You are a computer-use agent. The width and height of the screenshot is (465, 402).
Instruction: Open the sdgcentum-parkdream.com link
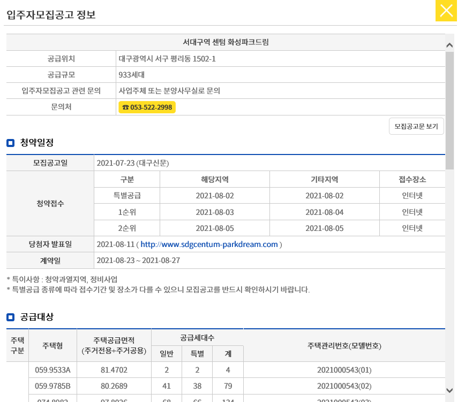tap(209, 244)
